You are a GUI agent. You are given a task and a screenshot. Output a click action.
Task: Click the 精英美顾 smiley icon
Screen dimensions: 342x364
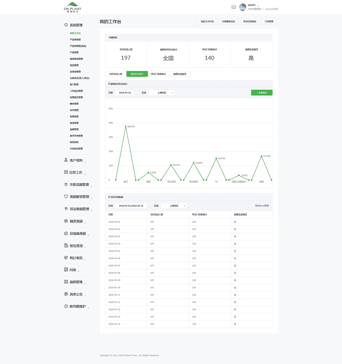66,221
